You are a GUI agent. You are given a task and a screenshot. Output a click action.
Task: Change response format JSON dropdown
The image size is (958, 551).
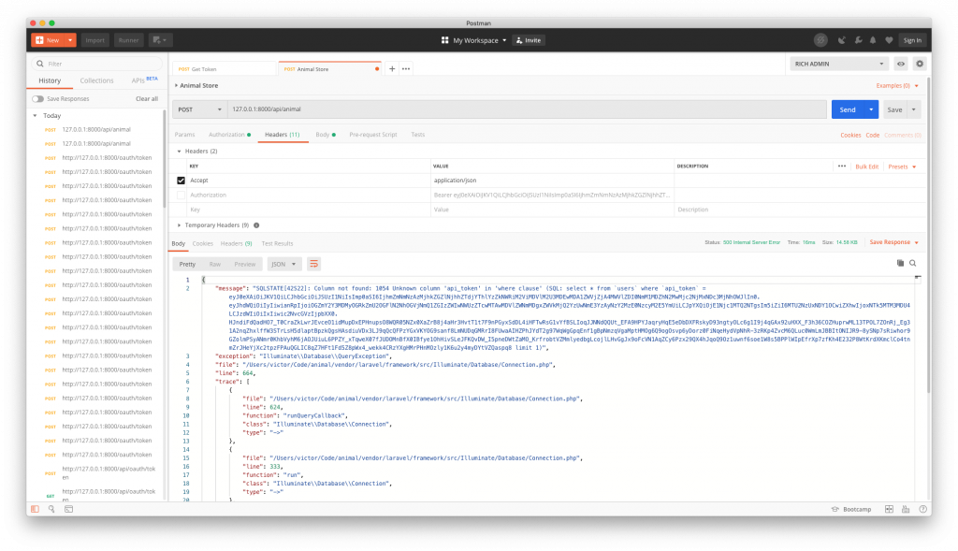[283, 264]
